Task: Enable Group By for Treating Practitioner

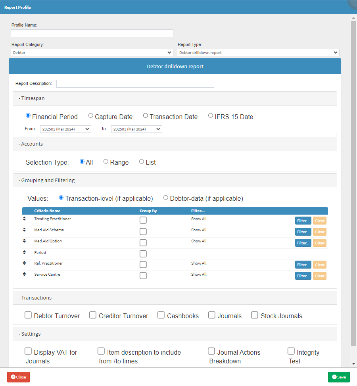Action: point(143,220)
